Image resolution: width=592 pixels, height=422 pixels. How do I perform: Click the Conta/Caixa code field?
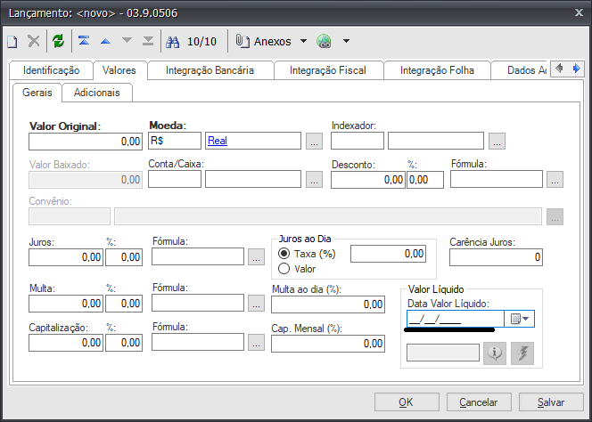coord(175,179)
